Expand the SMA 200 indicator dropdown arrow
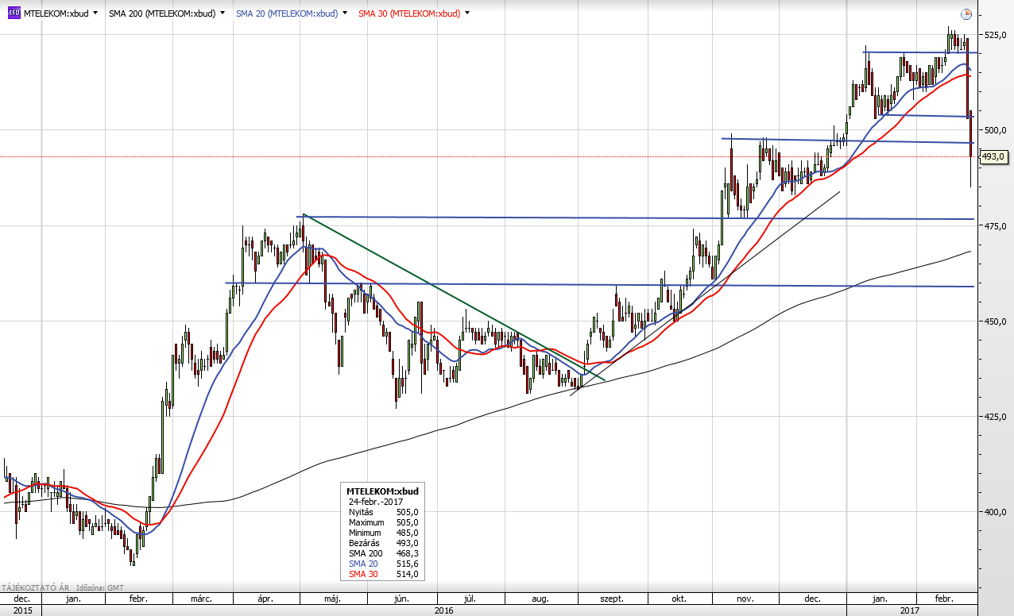Image resolution: width=1014 pixels, height=616 pixels. pyautogui.click(x=222, y=13)
